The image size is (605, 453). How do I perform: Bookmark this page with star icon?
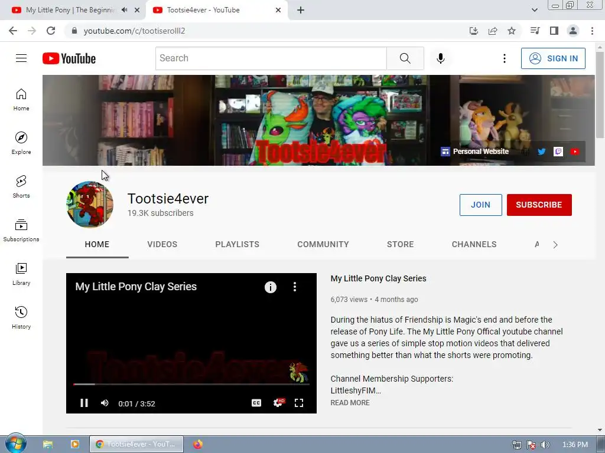(512, 31)
